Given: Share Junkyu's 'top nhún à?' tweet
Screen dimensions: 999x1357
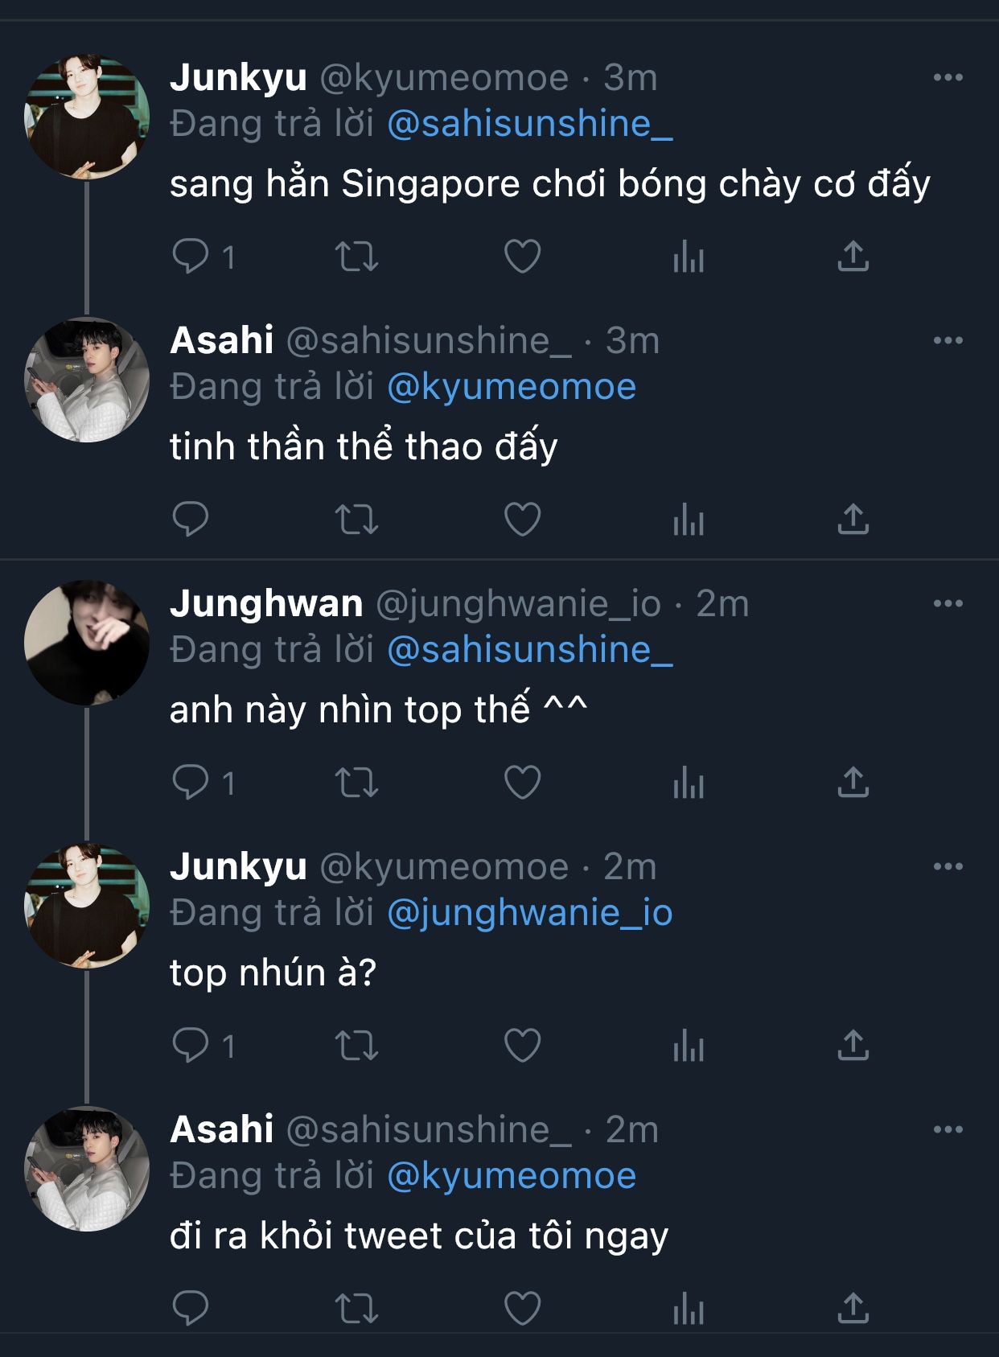Looking at the screenshot, I should [x=853, y=1045].
